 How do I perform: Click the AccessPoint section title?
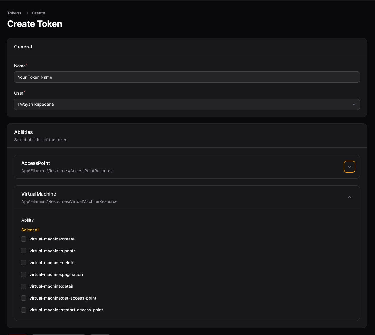coord(35,163)
